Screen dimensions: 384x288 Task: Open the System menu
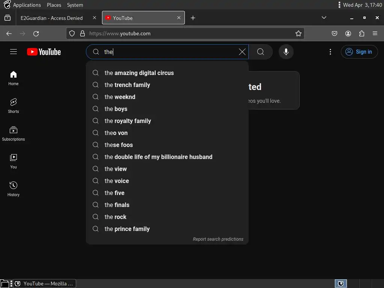point(75,5)
